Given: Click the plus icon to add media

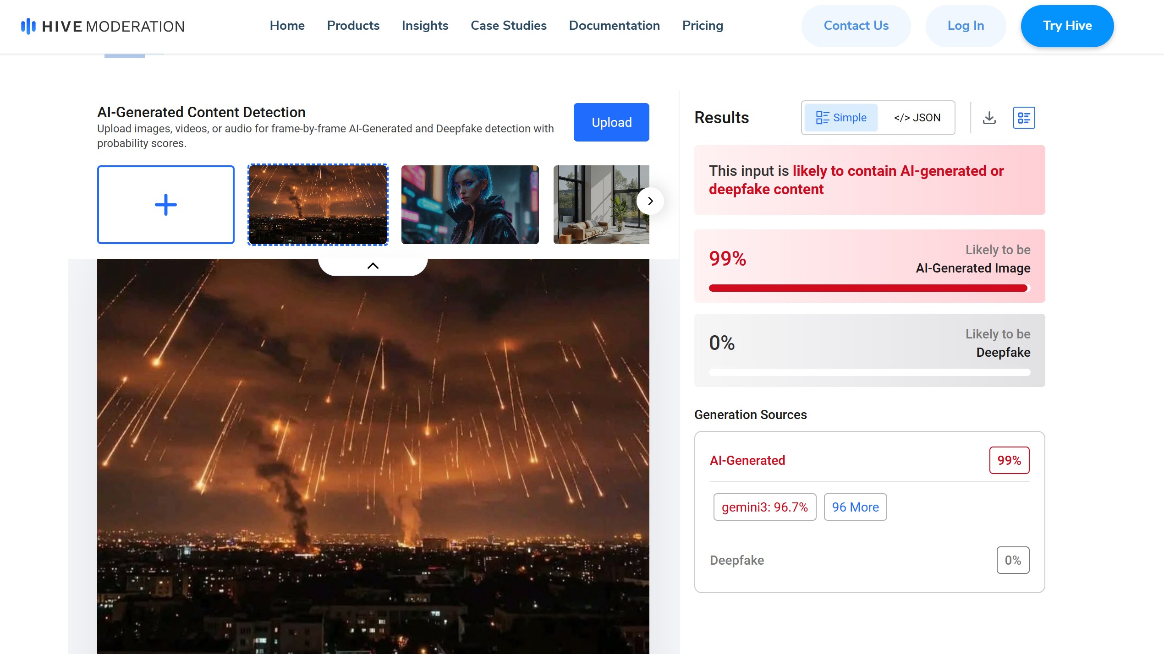Looking at the screenshot, I should tap(165, 205).
